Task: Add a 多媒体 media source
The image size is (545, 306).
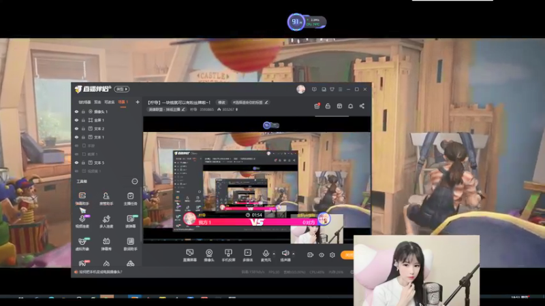Action: 247,255
